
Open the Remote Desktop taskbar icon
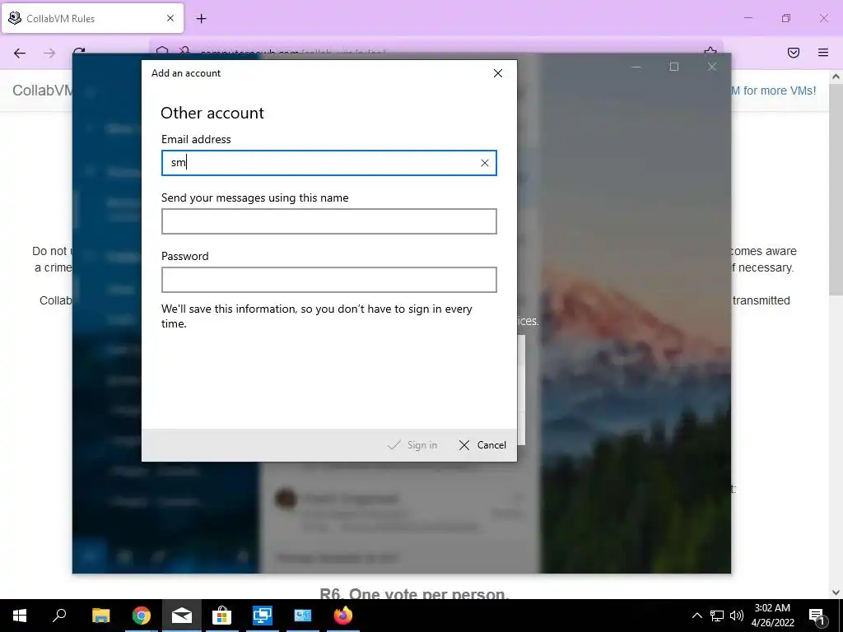263,616
